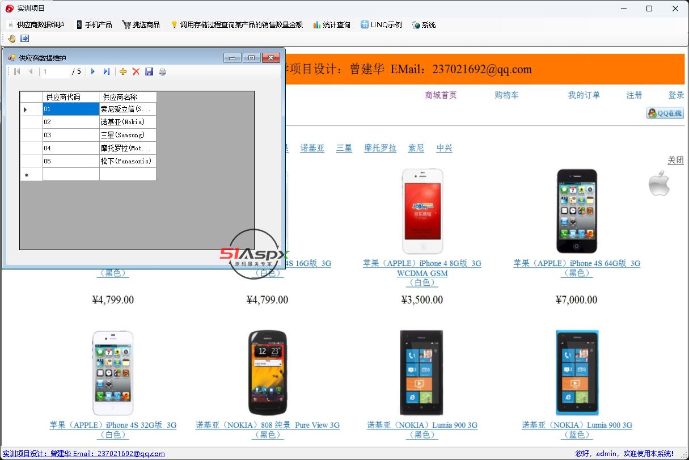
Task: Click the ¥7,000.00 price text
Action: tap(577, 299)
